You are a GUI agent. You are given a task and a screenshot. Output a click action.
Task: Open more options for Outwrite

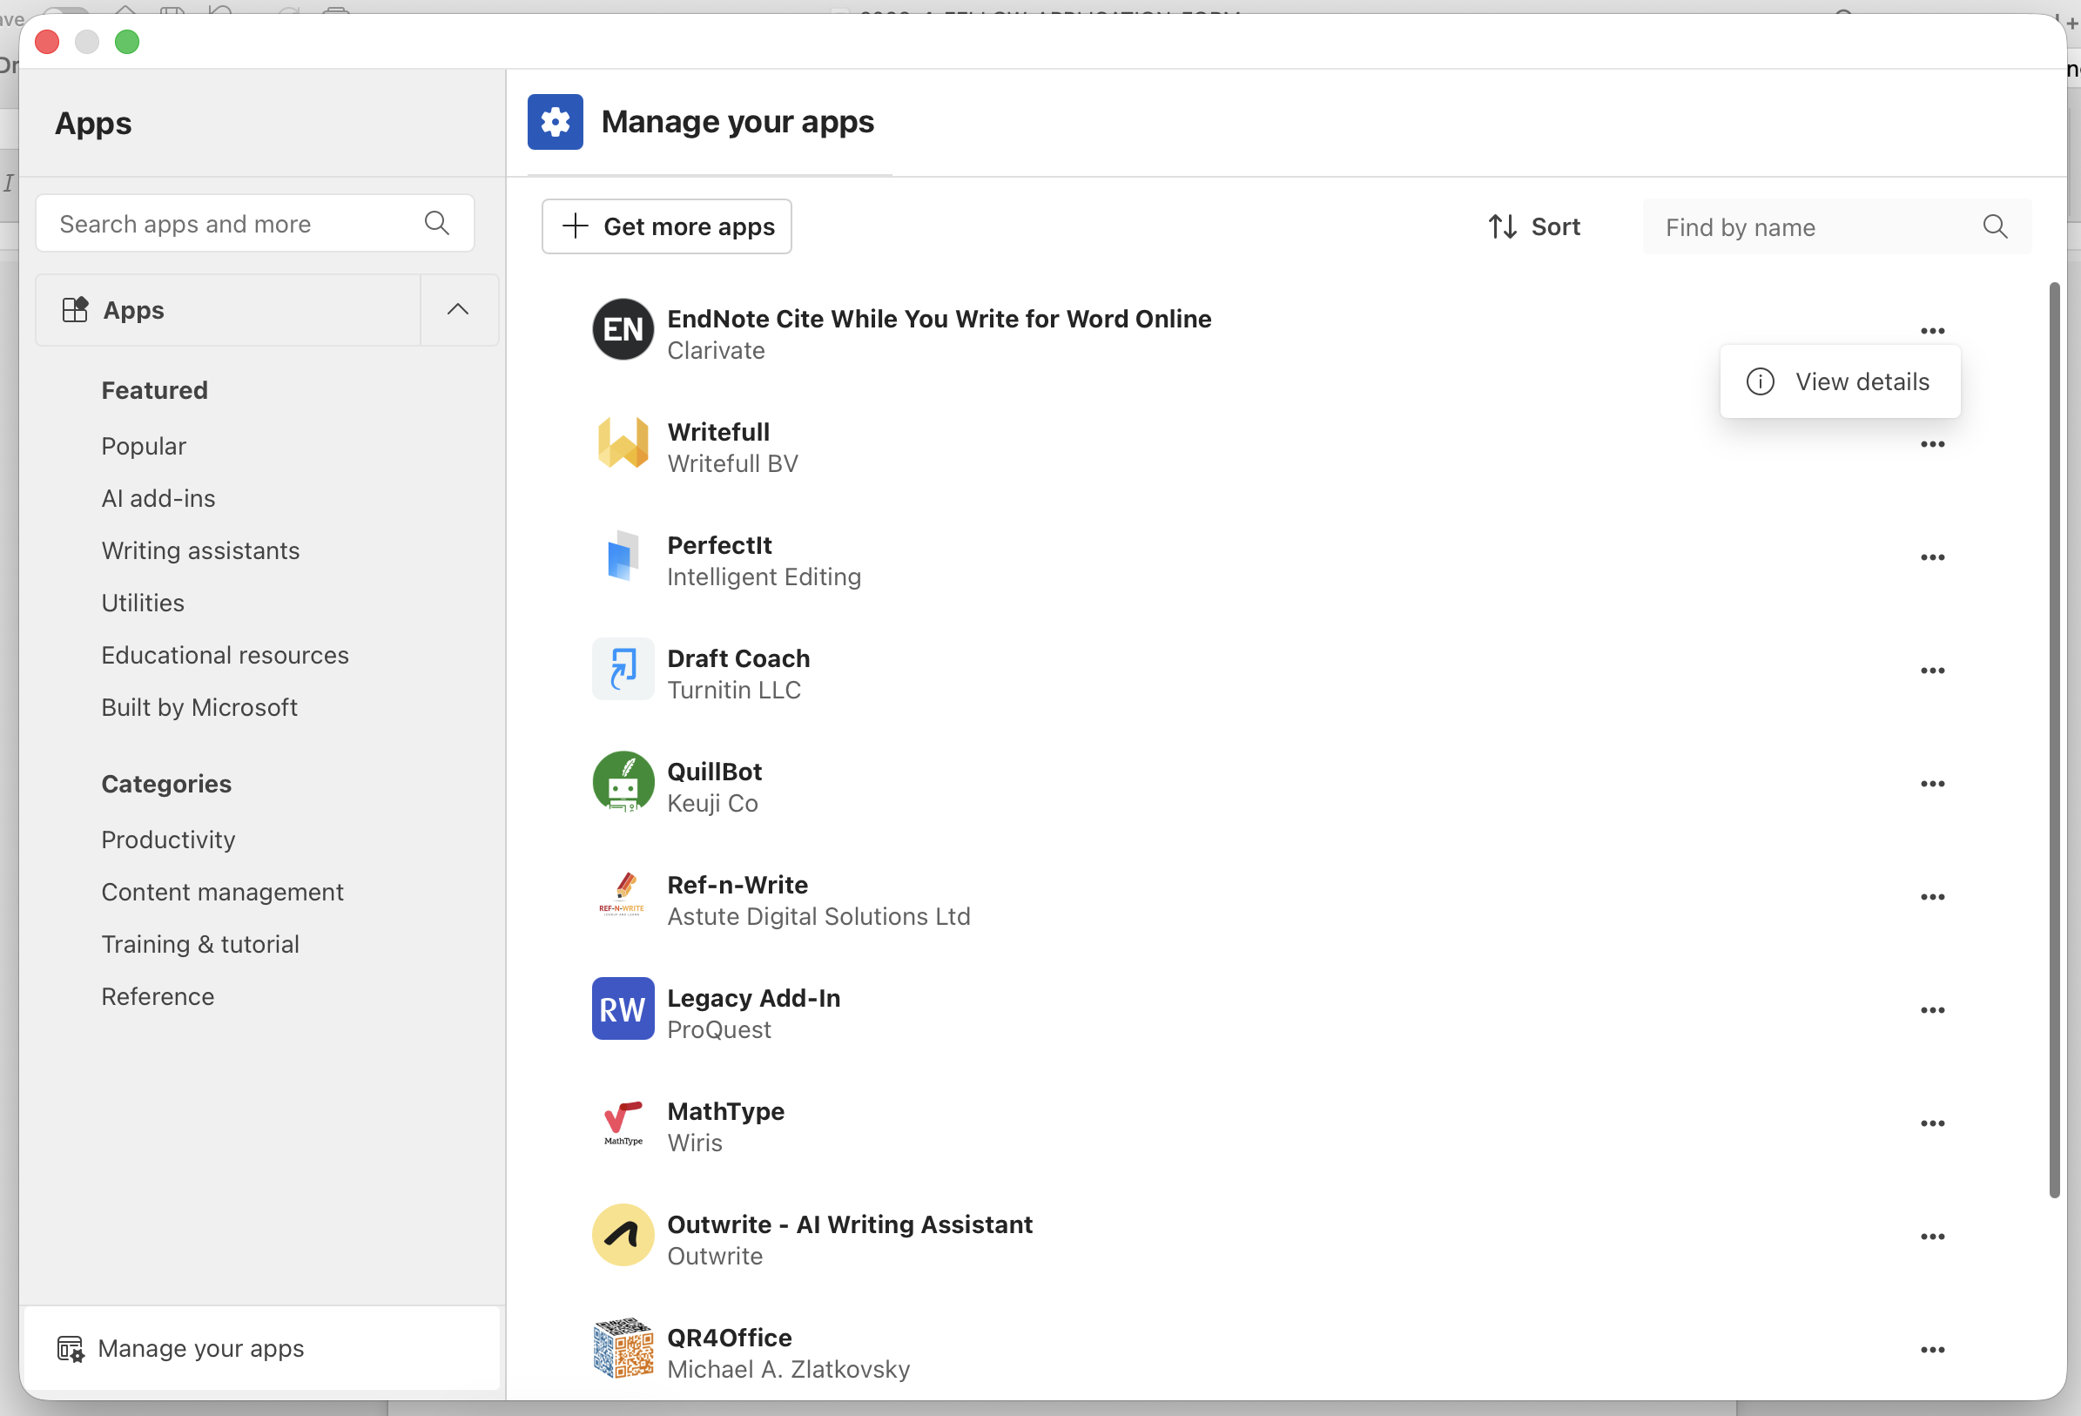(1932, 1237)
